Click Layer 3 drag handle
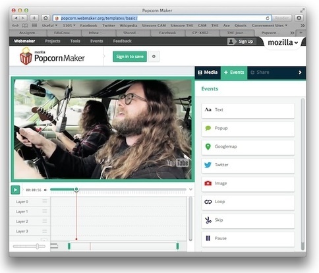The width and height of the screenshot is (319, 273). point(45,231)
